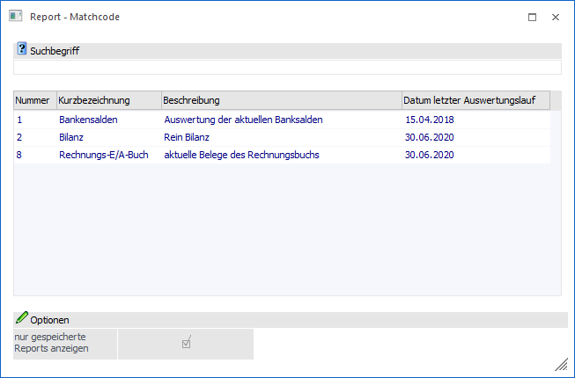Click description 'Auswertung der aktuellen Banksalden'

coord(243,119)
